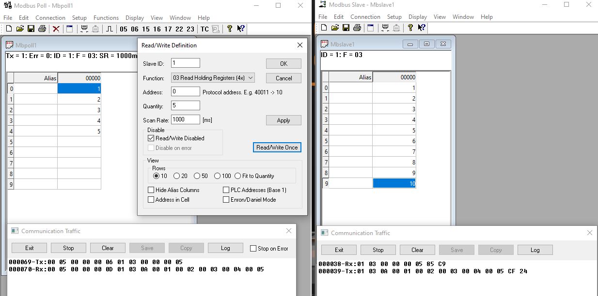Image resolution: width=598 pixels, height=296 pixels.
Task: Click the context help pointer icon in Modbus Poll
Action: click(x=241, y=29)
